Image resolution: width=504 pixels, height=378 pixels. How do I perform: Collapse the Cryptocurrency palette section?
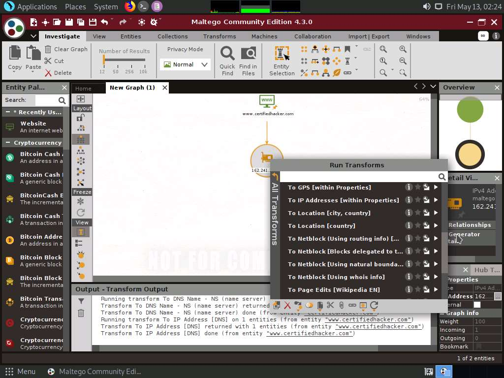[x=8, y=142]
